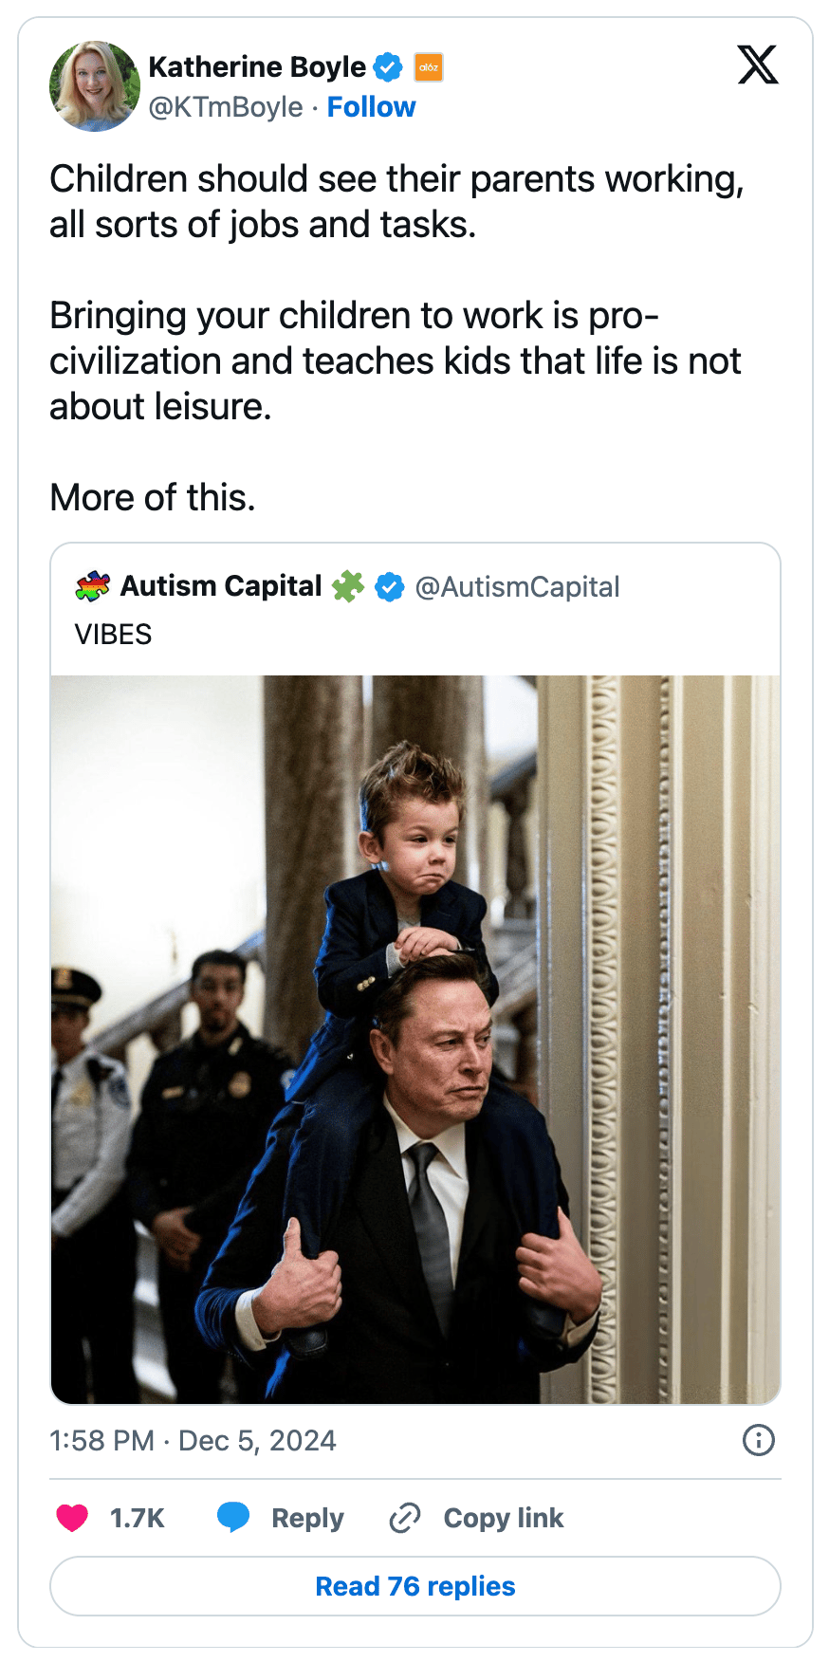Click the green puzzle piece emoji

[x=348, y=586]
